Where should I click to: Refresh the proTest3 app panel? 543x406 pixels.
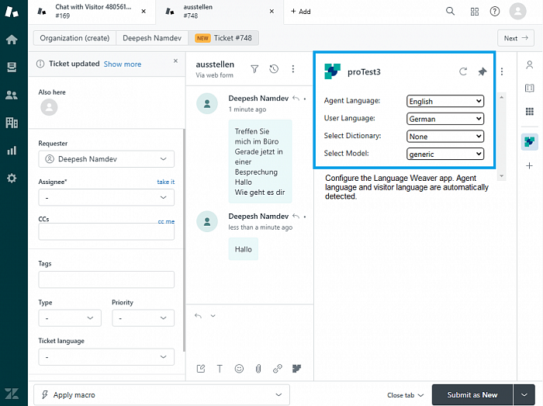[x=463, y=71]
